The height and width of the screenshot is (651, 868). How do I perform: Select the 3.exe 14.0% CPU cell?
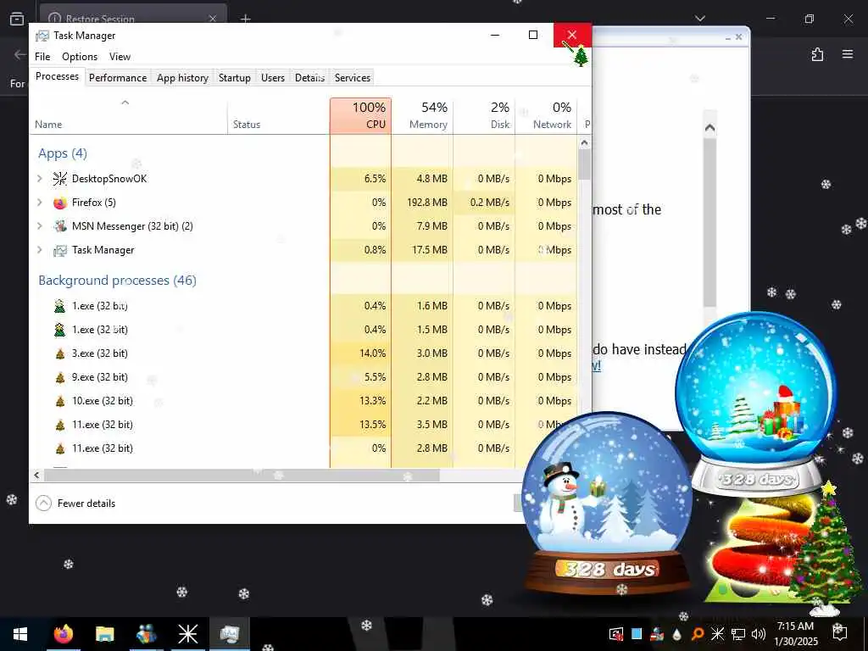(x=360, y=353)
